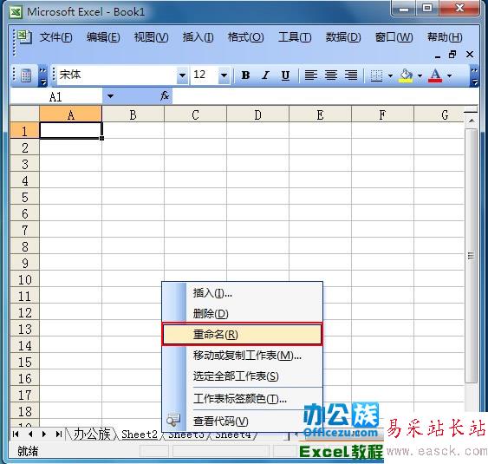Open the font name dropdown
488x464 pixels.
(x=182, y=75)
